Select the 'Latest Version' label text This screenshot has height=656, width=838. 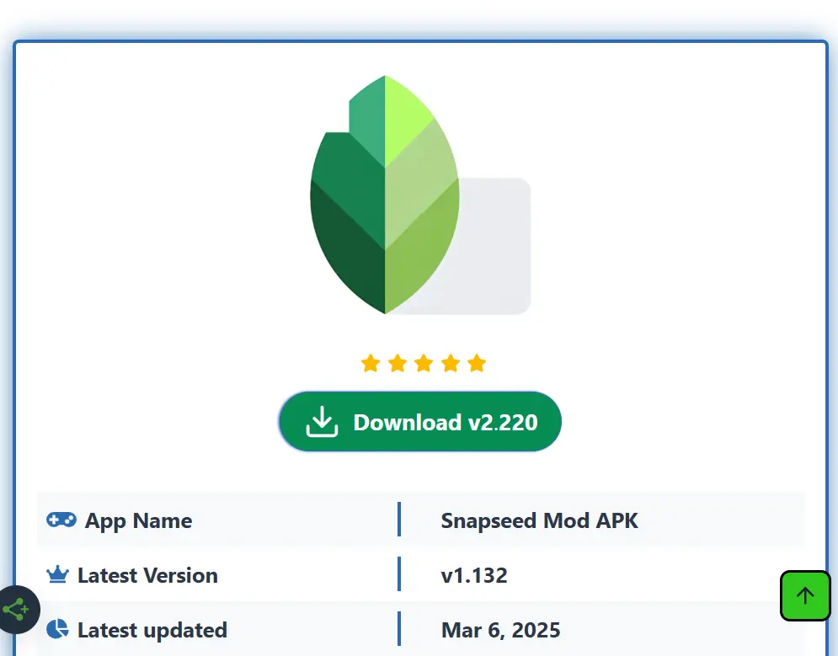(x=147, y=575)
